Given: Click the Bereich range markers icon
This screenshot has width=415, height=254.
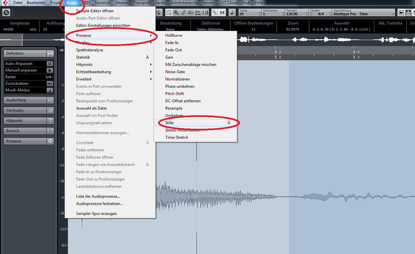Looking at the screenshot, I should (50, 131).
